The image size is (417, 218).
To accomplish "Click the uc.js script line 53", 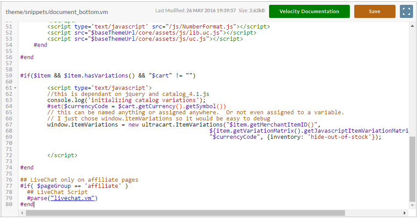I will [x=145, y=39].
